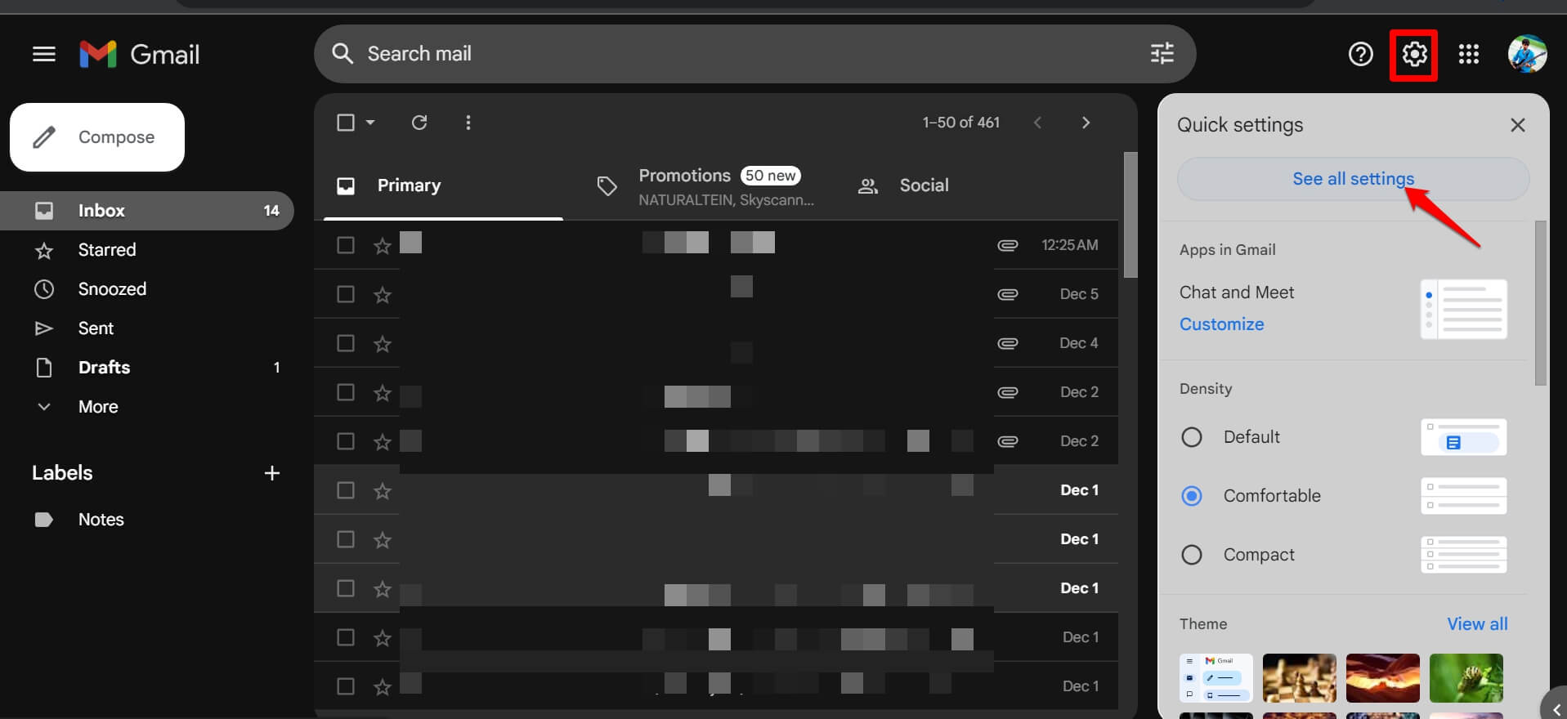Open the Settings gear icon
Screen dimensions: 1567x719
point(1414,54)
